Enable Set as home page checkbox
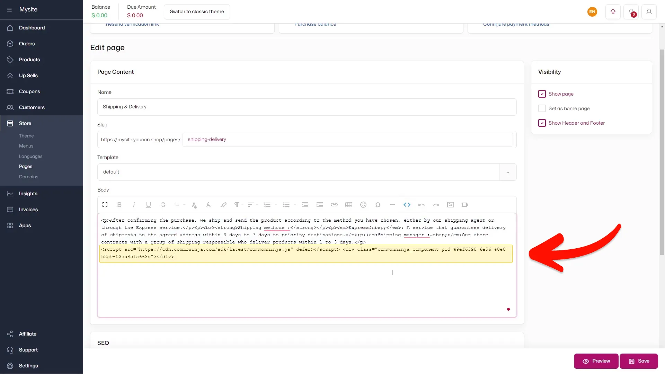The width and height of the screenshot is (665, 374). click(x=542, y=108)
